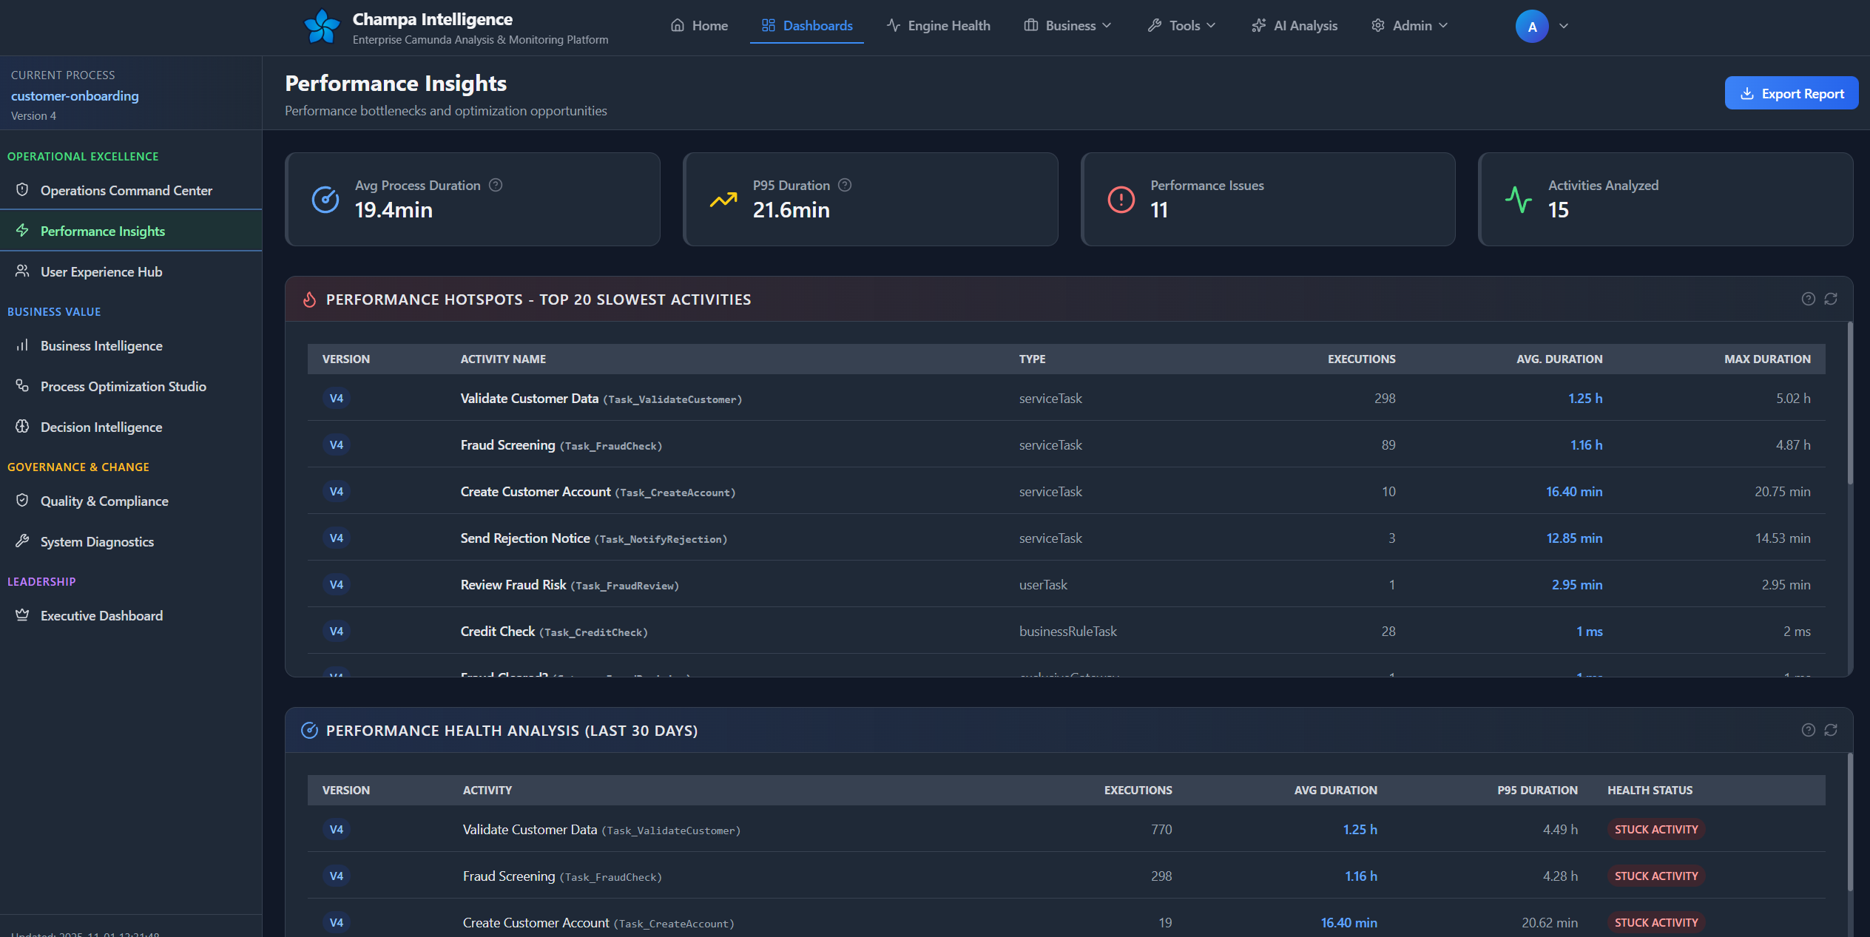1870x937 pixels.
Task: Click help icon next to P95 Duration
Action: pos(845,185)
